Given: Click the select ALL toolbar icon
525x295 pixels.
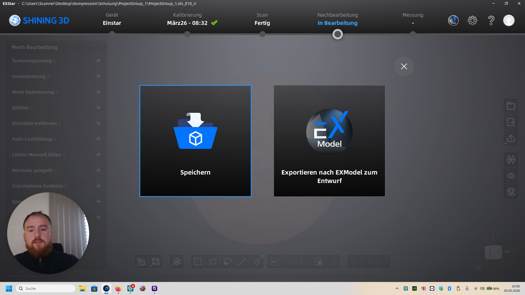Looking at the screenshot, I should (x=274, y=262).
